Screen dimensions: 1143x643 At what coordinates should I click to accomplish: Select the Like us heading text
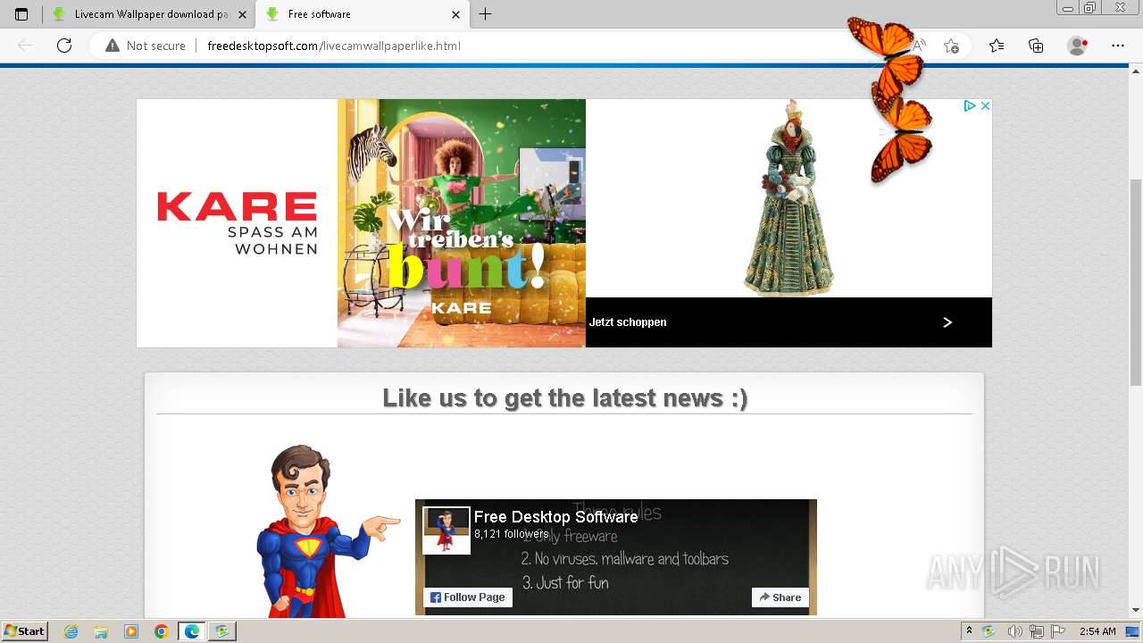564,397
